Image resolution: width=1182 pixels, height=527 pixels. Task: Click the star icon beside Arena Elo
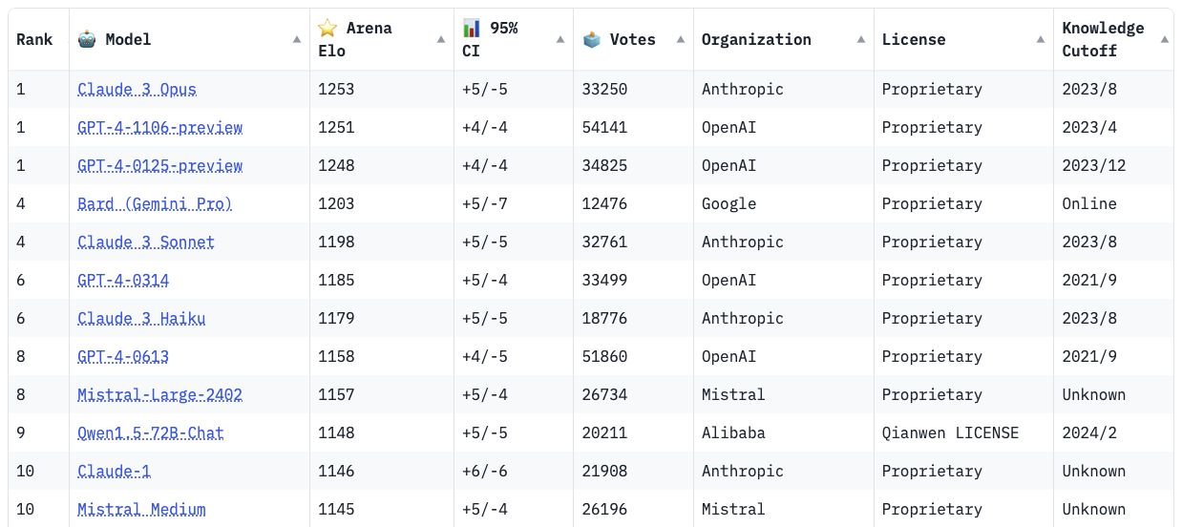coord(327,28)
